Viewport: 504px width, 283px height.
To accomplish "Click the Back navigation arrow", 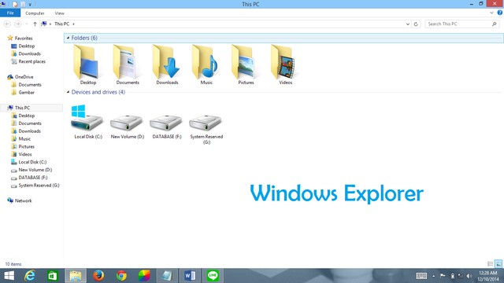I will pos(7,24).
